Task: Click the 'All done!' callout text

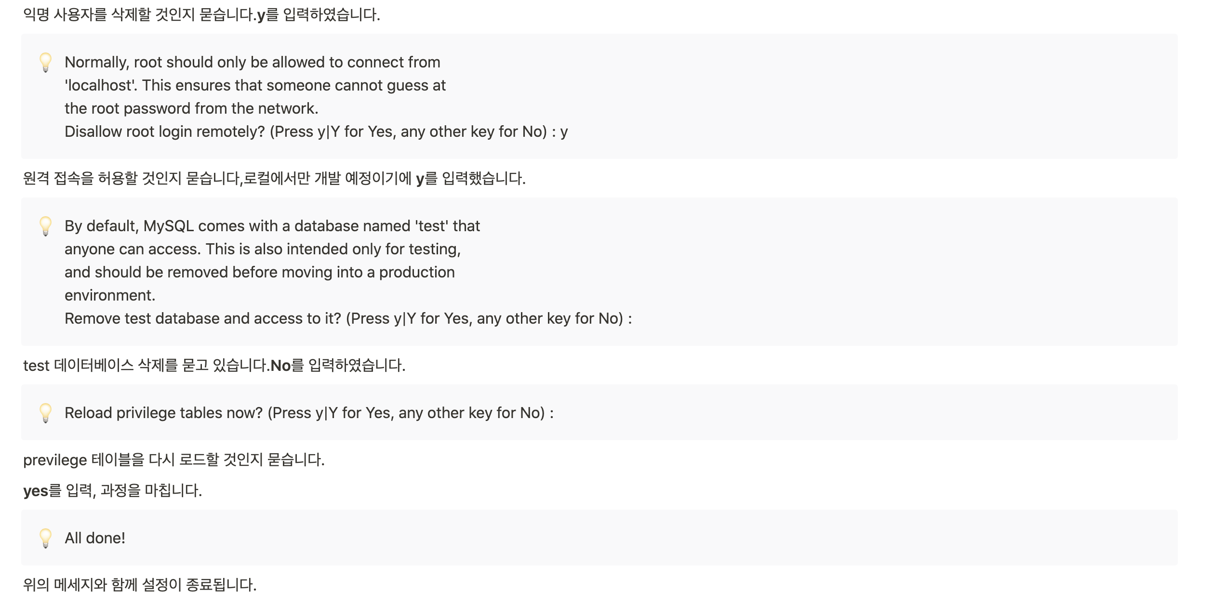Action: click(95, 538)
